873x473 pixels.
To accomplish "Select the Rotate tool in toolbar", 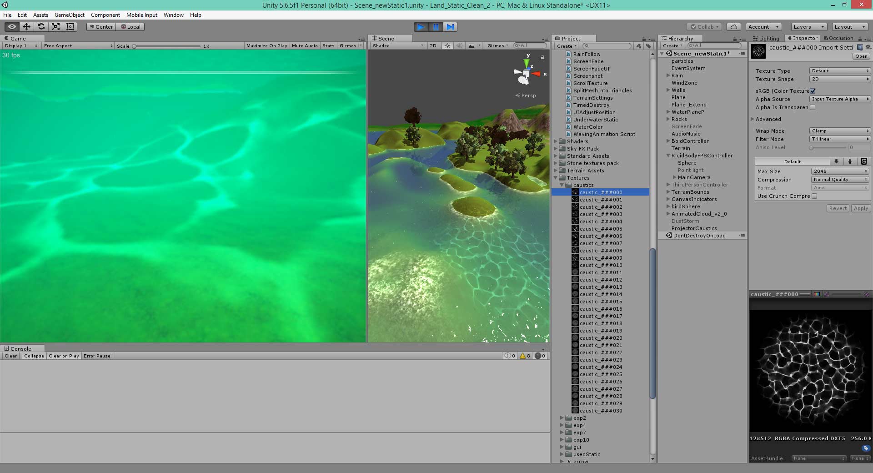I will [41, 27].
